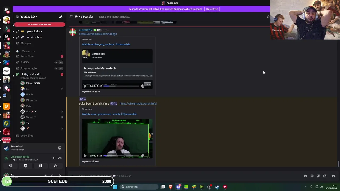The width and height of the screenshot is (340, 191).
Task: Open Steam from the taskbar
Action: [x=217, y=187]
